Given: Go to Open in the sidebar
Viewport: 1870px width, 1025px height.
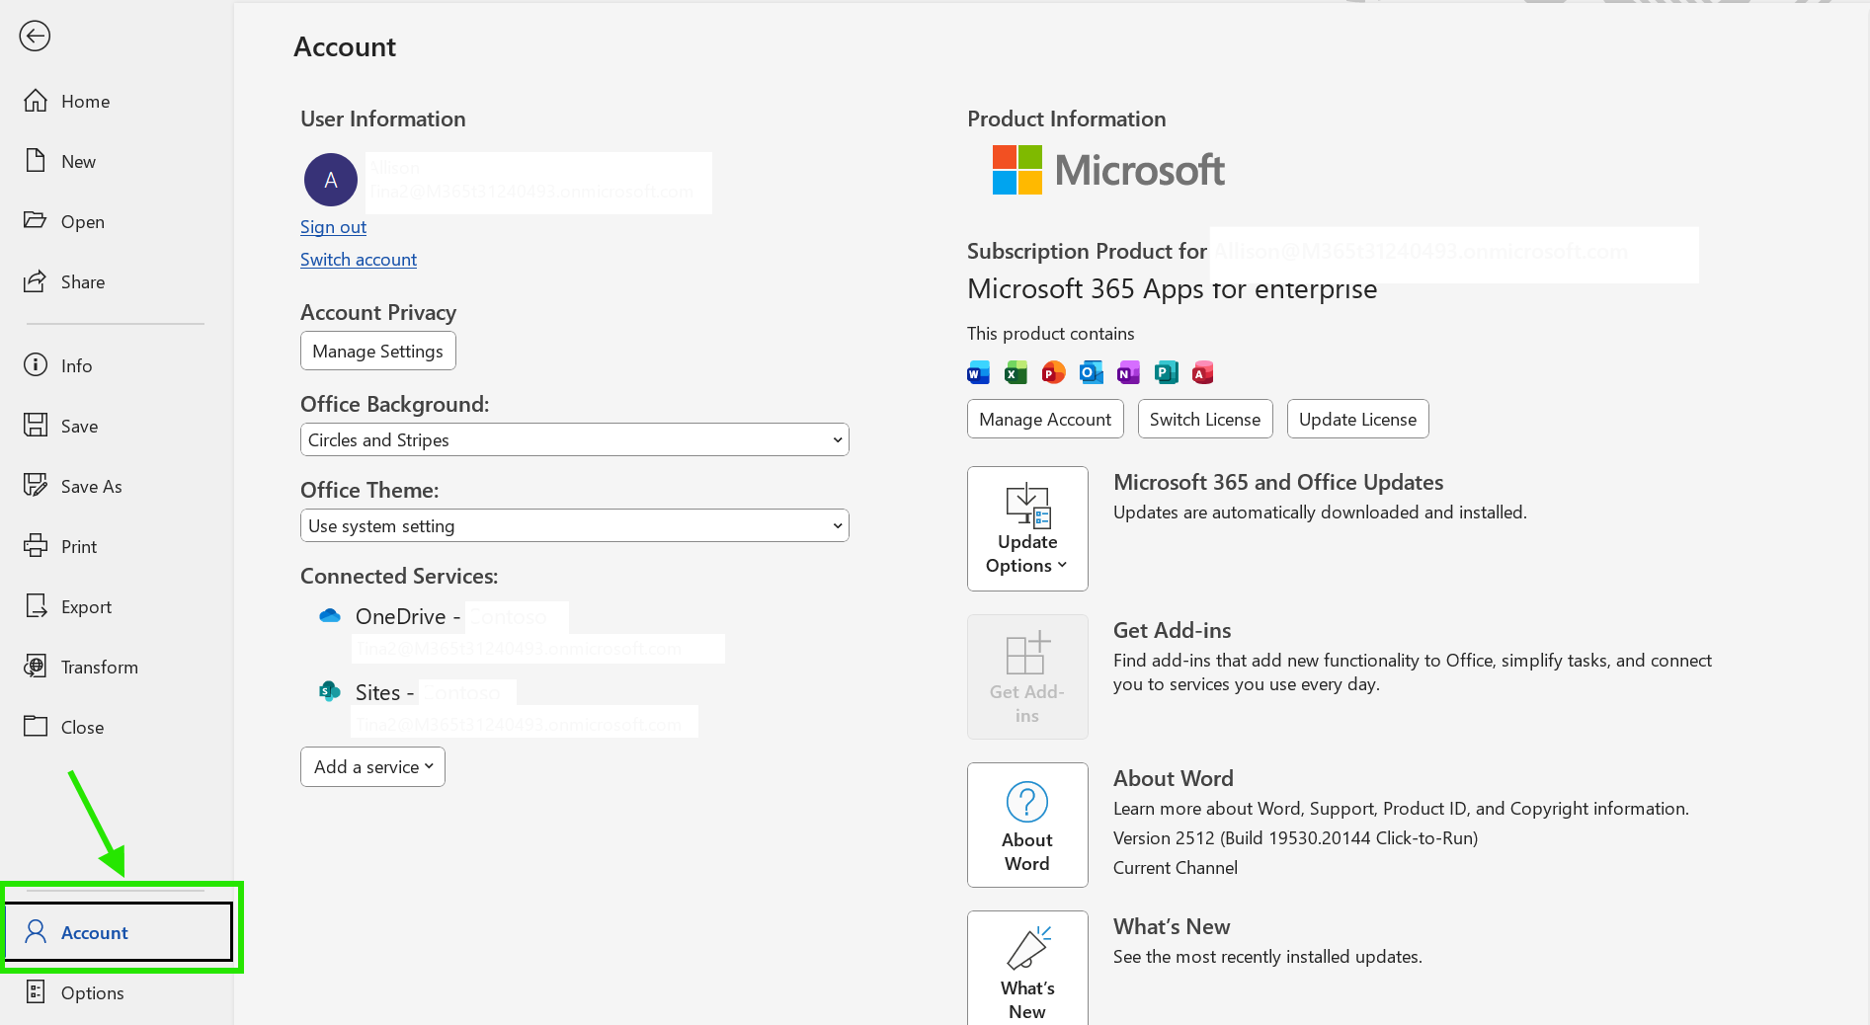Looking at the screenshot, I should [x=117, y=222].
